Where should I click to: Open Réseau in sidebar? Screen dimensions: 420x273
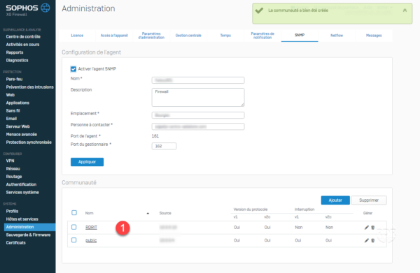[13, 169]
